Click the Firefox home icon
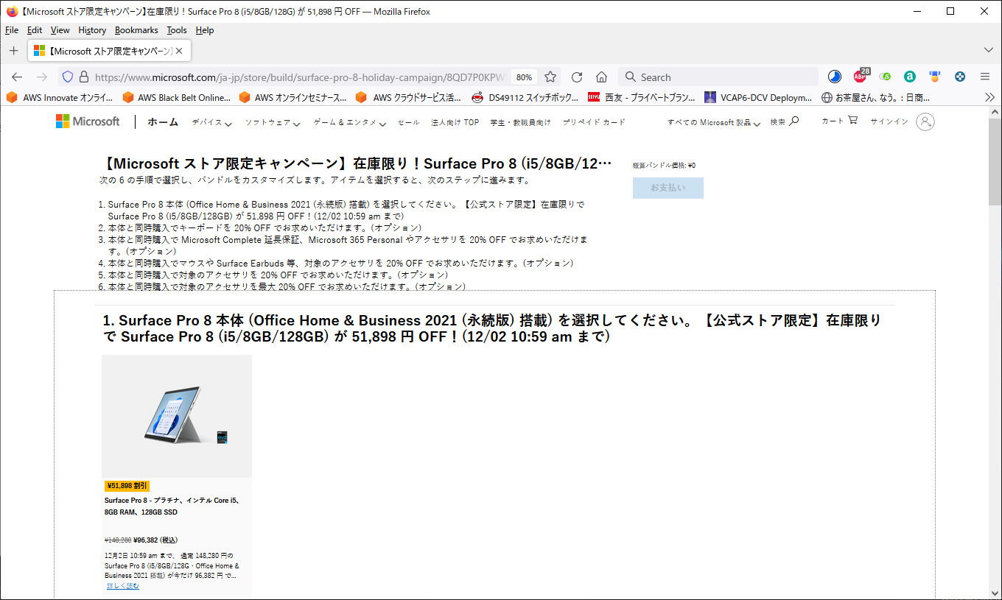The height and width of the screenshot is (600, 1002). [601, 77]
